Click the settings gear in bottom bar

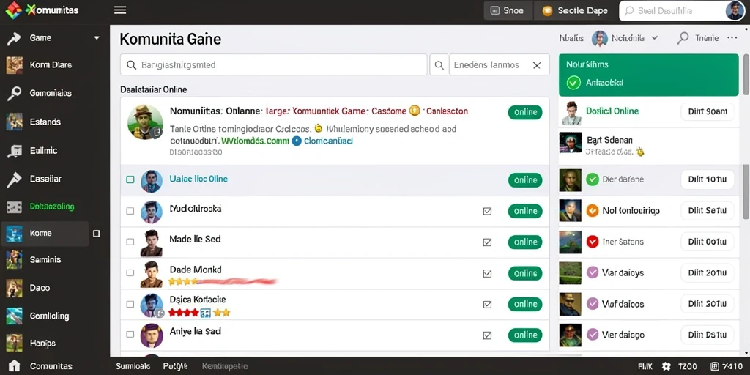tap(667, 367)
